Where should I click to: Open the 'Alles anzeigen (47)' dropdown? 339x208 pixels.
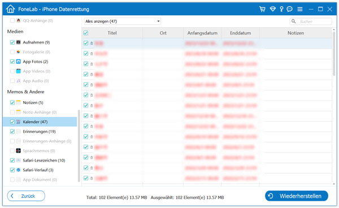point(123,21)
